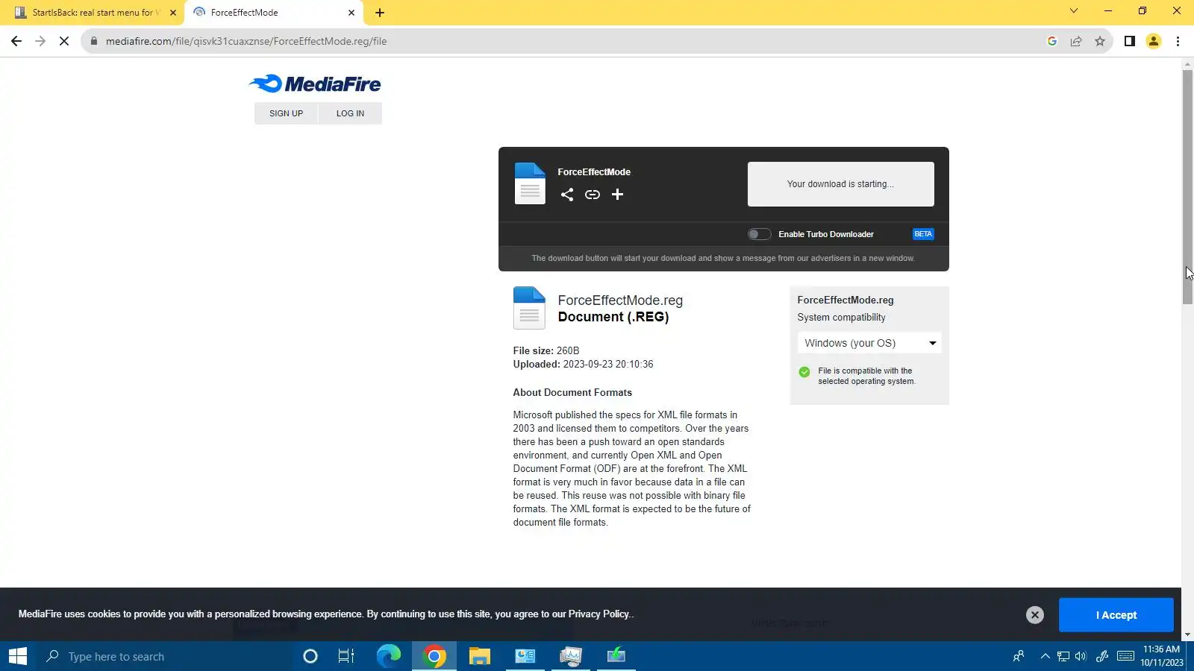Share this page from the address bar
This screenshot has height=671, width=1194.
point(1076,41)
